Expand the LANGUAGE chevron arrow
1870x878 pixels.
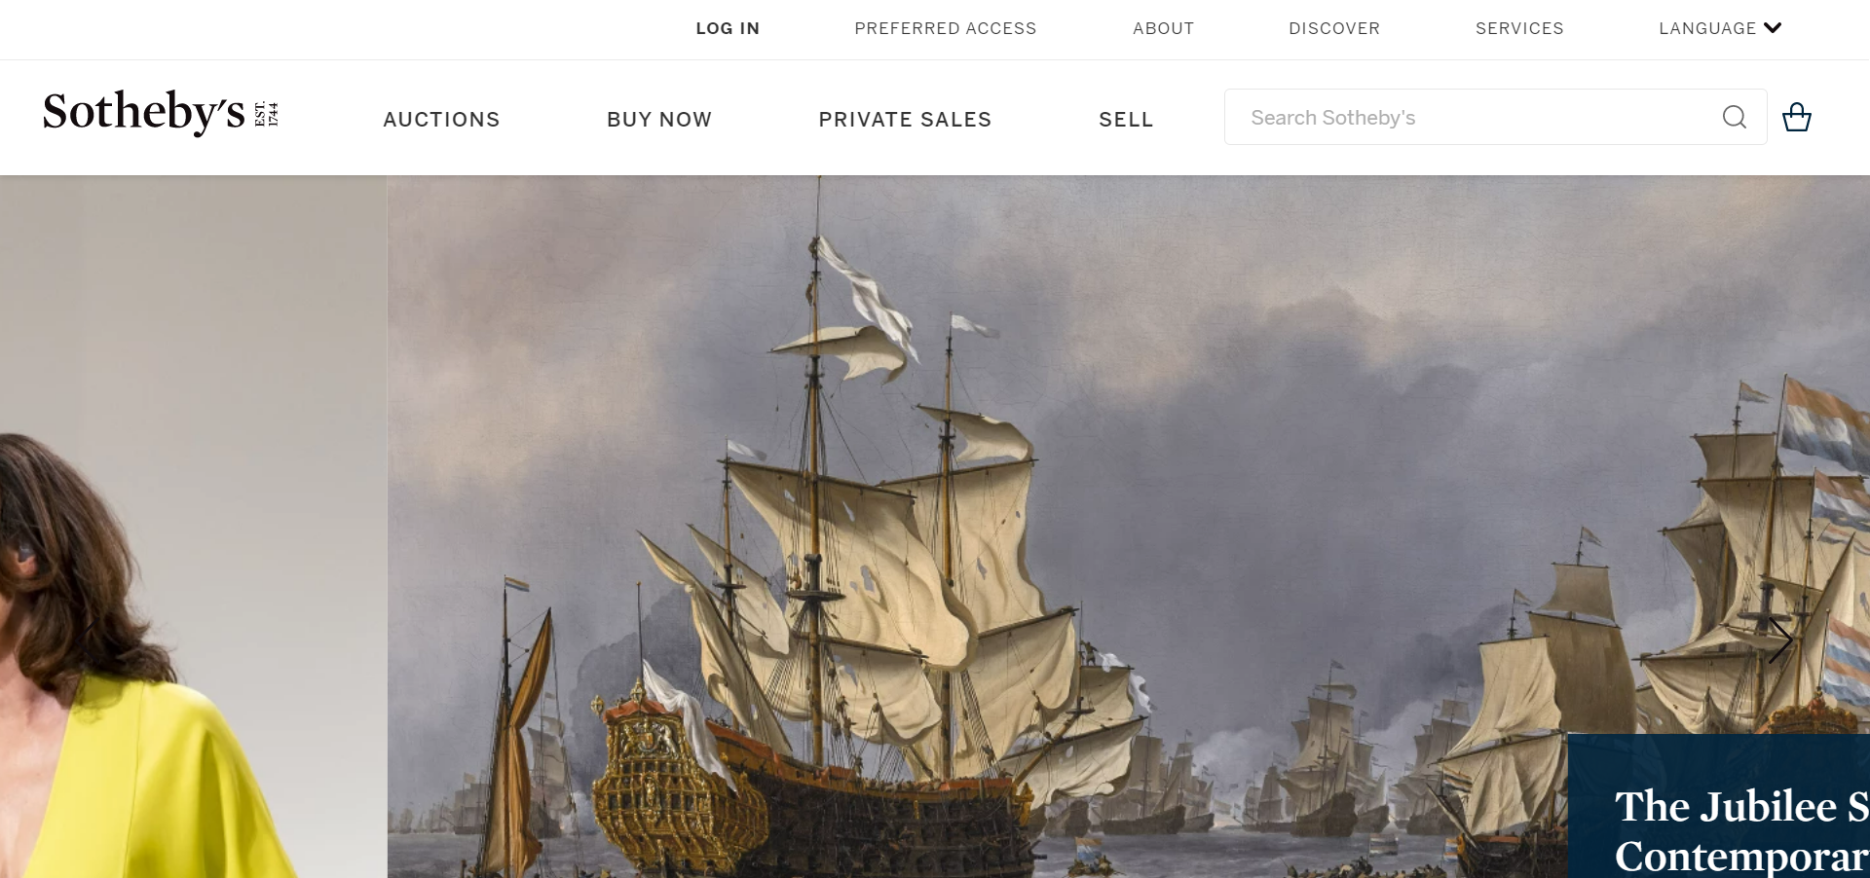coord(1773,28)
